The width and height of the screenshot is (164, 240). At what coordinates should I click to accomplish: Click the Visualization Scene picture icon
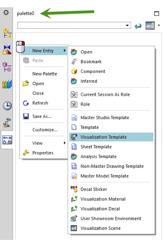tap(74, 228)
